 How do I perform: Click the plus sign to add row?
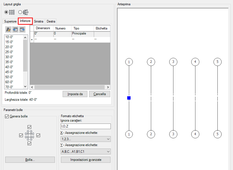point(32,40)
